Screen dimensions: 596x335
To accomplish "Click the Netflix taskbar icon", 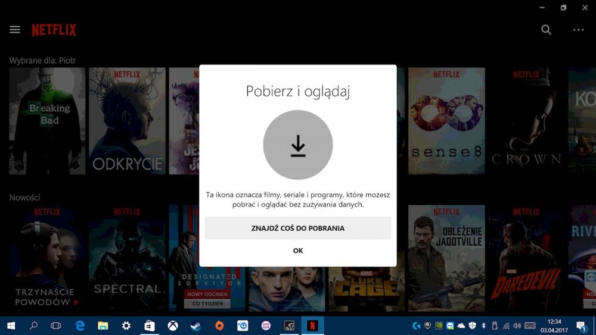I will point(312,325).
